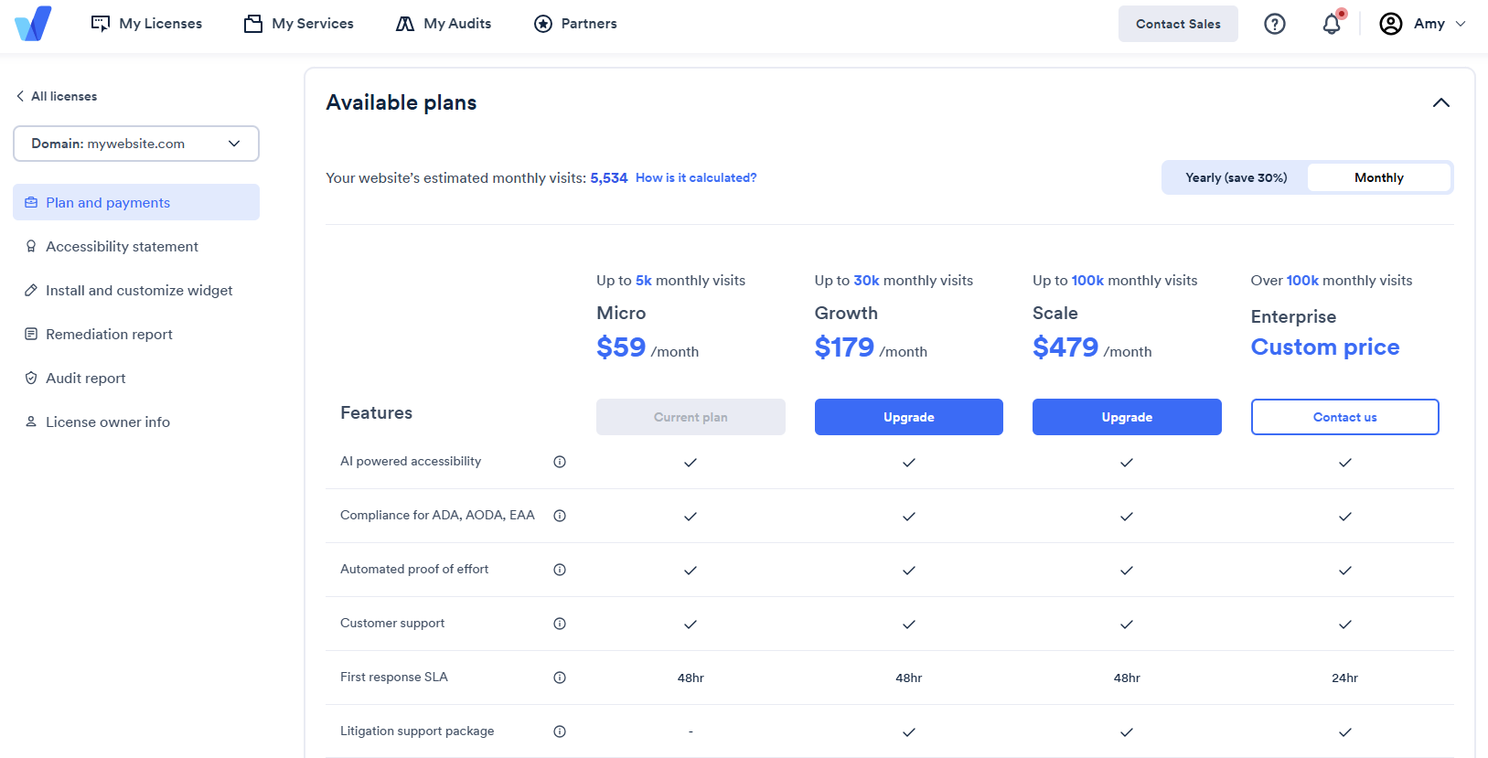The image size is (1488, 758).
Task: Click info icon next to First response SLA
Action: (x=560, y=678)
